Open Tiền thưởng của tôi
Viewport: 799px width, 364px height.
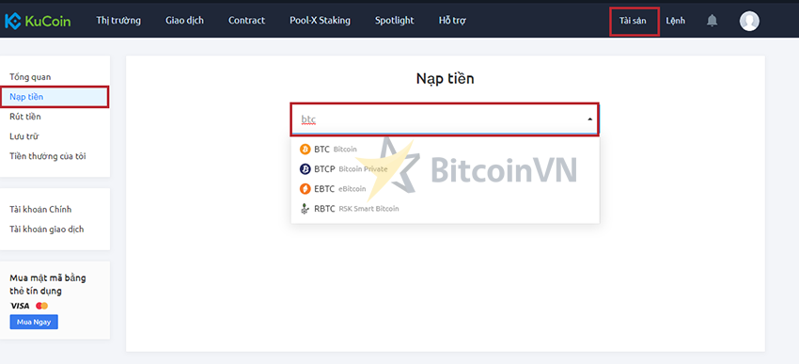point(48,156)
